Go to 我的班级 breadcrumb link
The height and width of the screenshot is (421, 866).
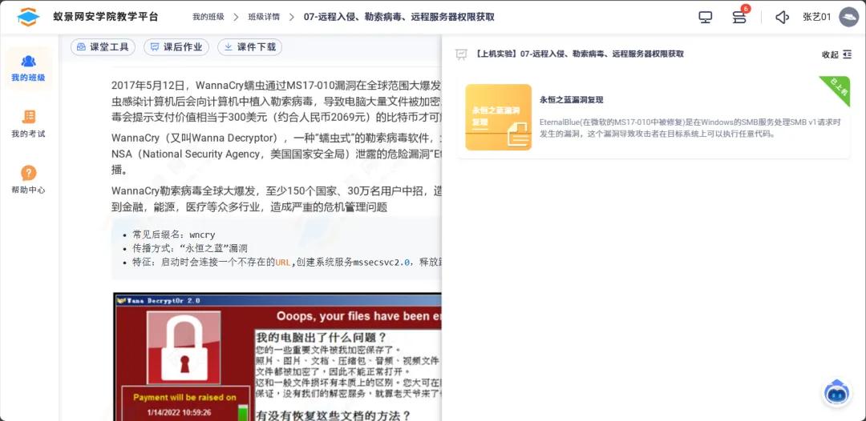click(x=208, y=17)
